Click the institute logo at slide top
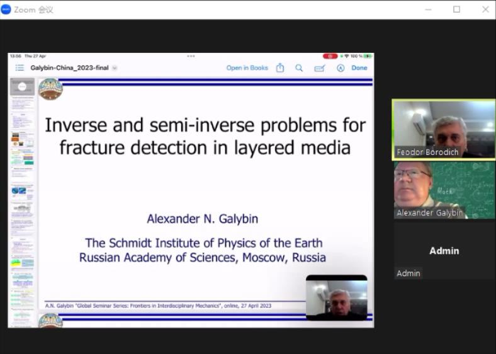 coord(50,89)
